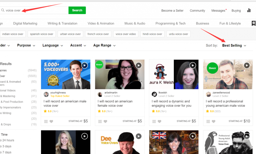Click the list menu icon on zaneellenwood gig
The width and height of the screenshot is (256, 154).
click(x=208, y=121)
